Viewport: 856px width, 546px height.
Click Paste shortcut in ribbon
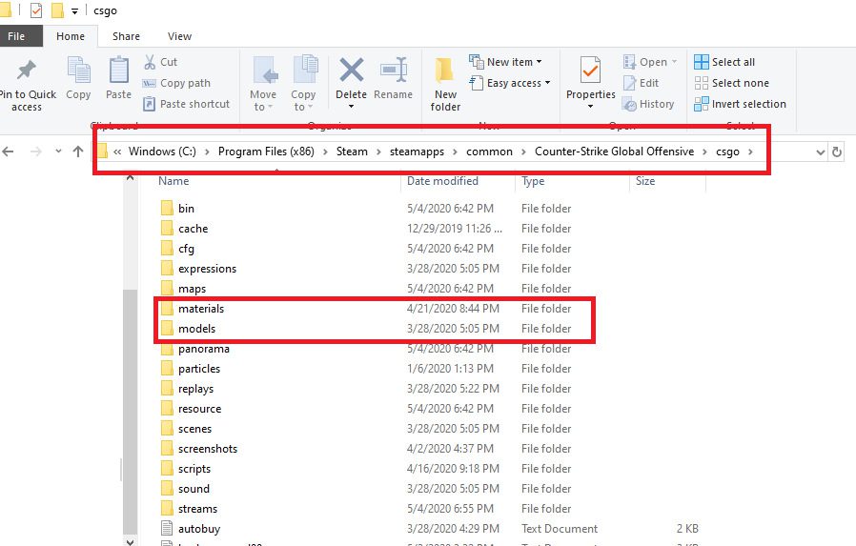(x=186, y=104)
